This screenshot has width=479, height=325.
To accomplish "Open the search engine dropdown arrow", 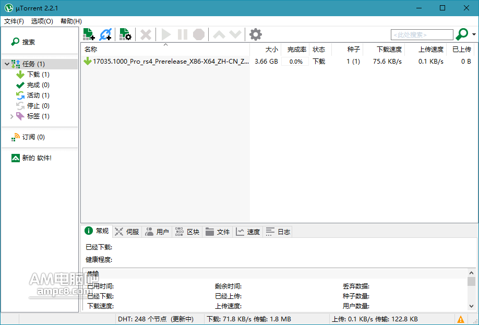I will point(474,34).
